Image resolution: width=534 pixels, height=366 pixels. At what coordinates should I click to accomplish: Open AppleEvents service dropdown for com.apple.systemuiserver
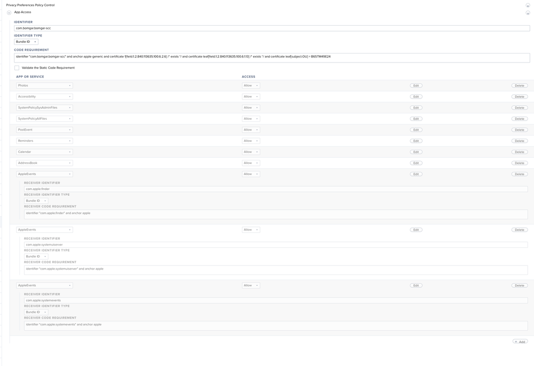pyautogui.click(x=44, y=230)
